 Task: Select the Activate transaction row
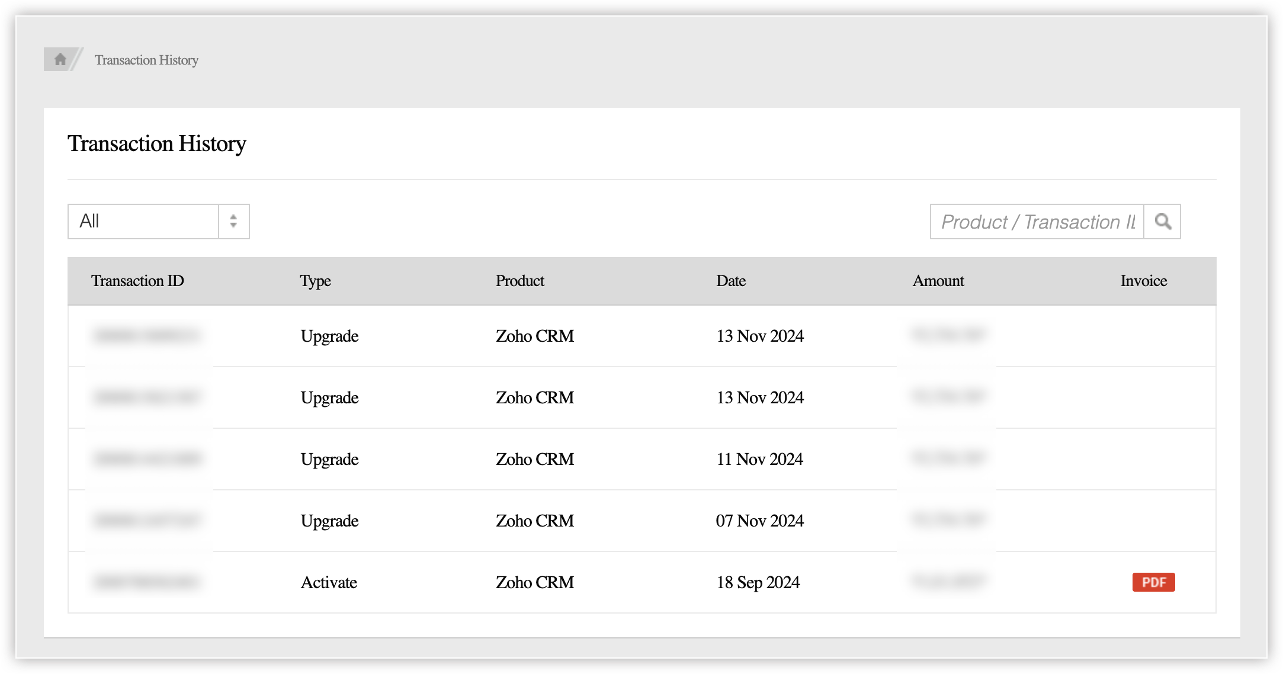click(329, 582)
